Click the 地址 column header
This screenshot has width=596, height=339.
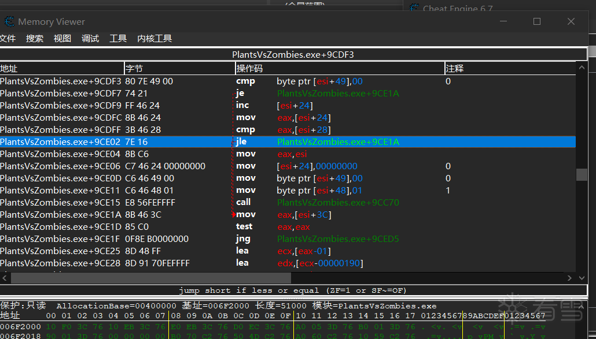point(62,69)
